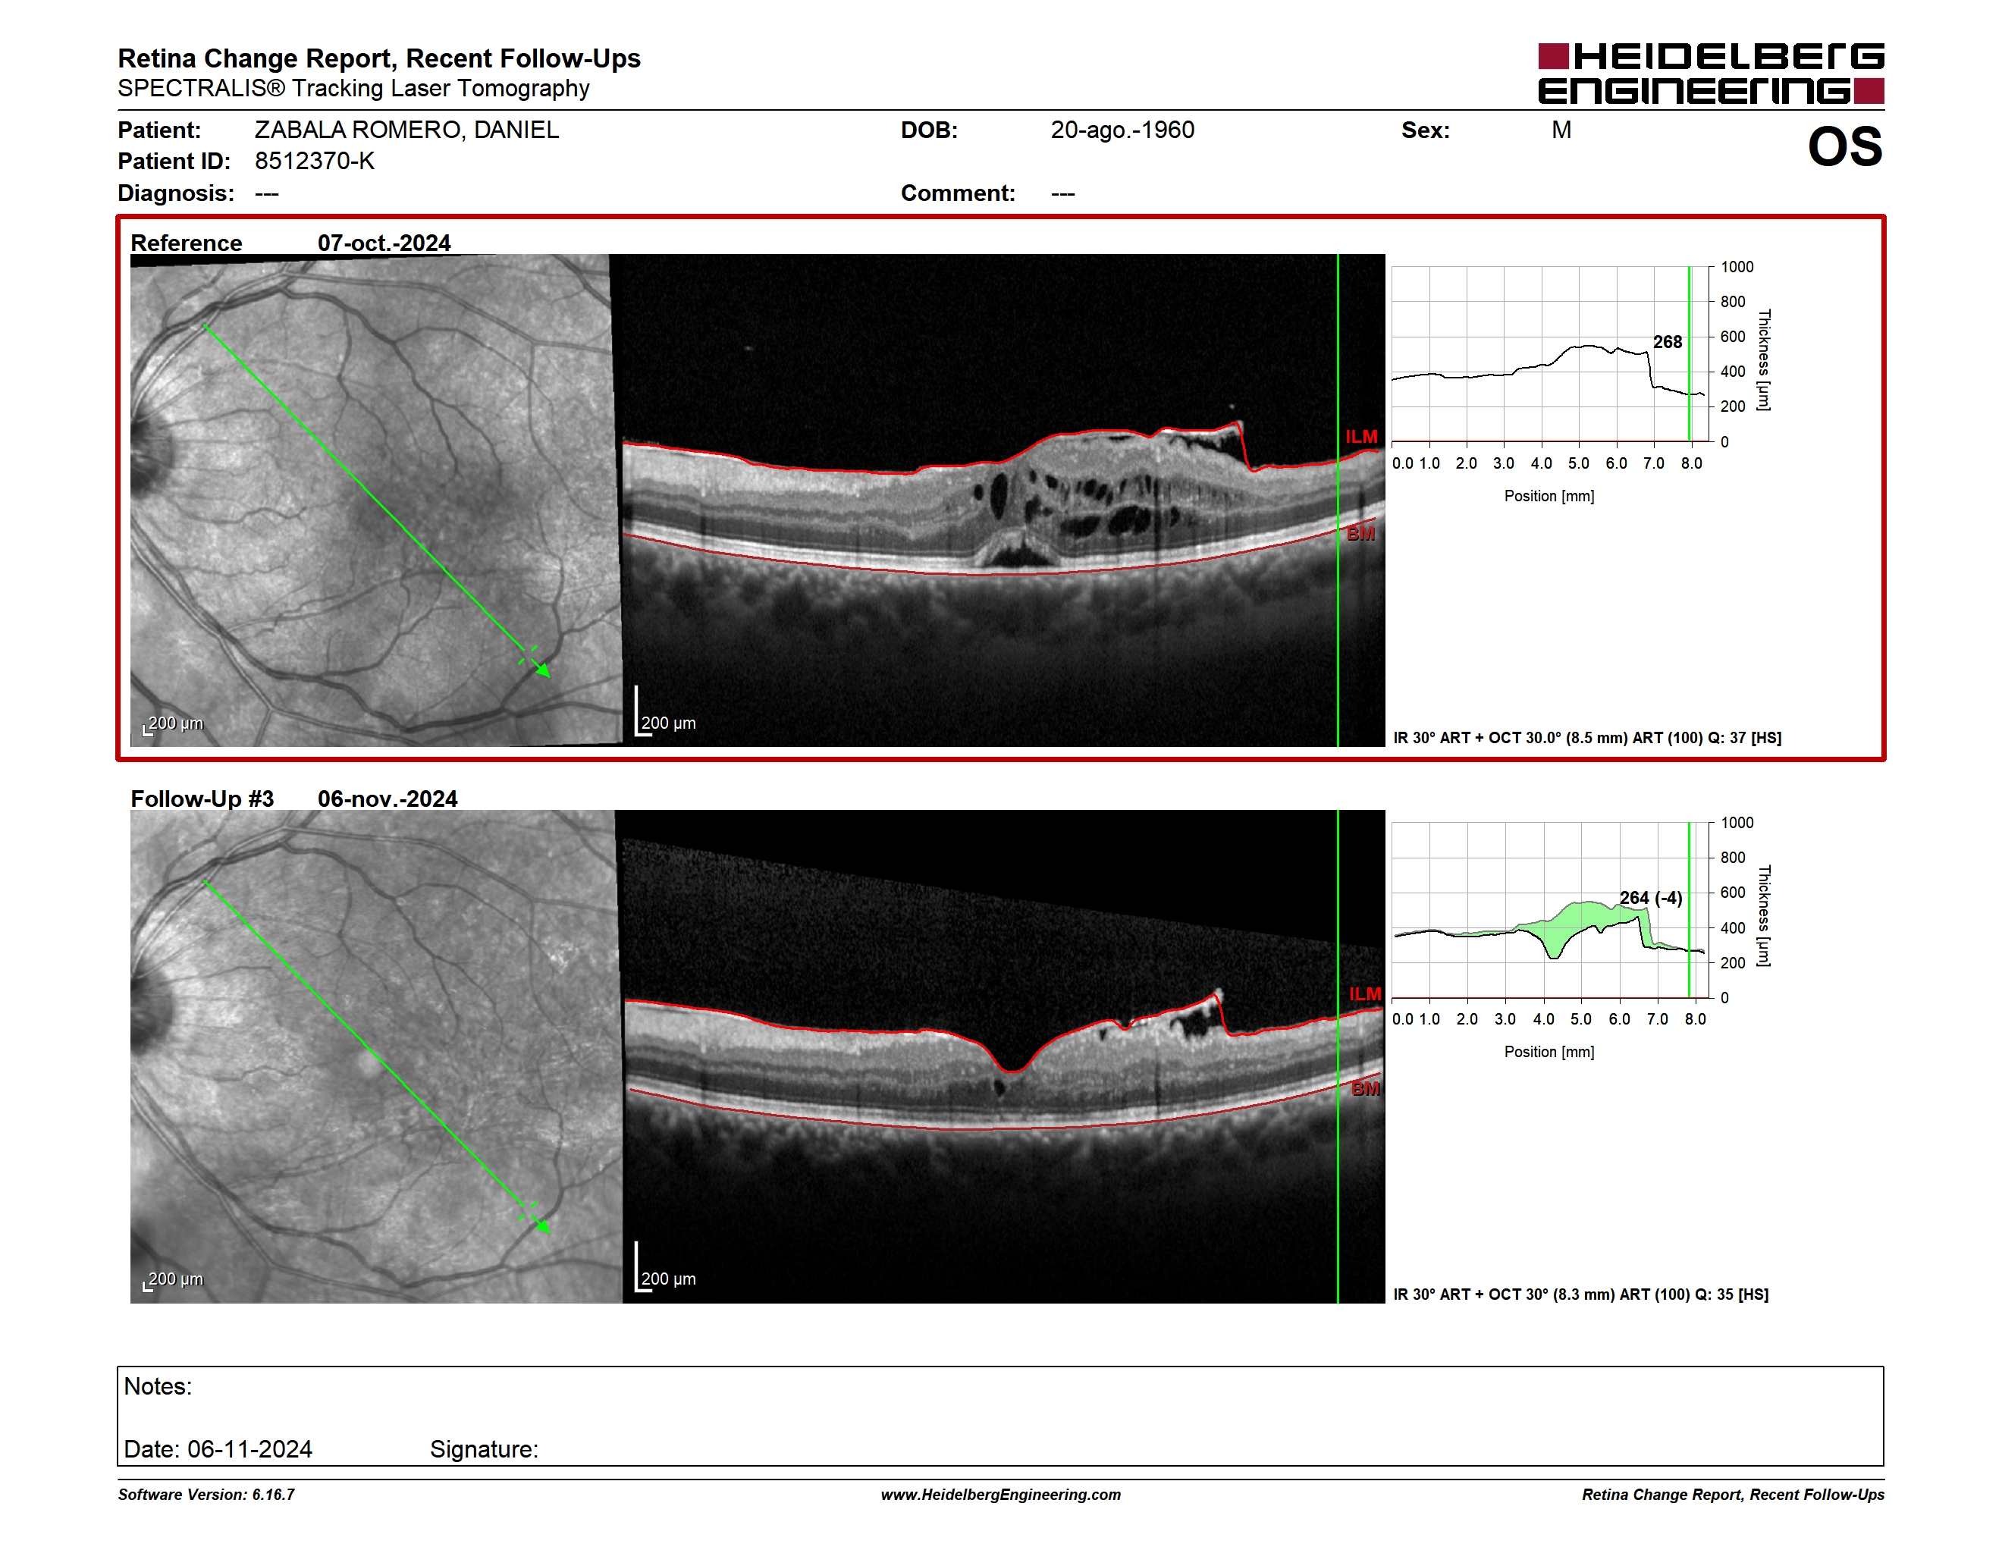The image size is (2002, 1547).
Task: Open the reference OCT B-scan image
Action: (1003, 500)
